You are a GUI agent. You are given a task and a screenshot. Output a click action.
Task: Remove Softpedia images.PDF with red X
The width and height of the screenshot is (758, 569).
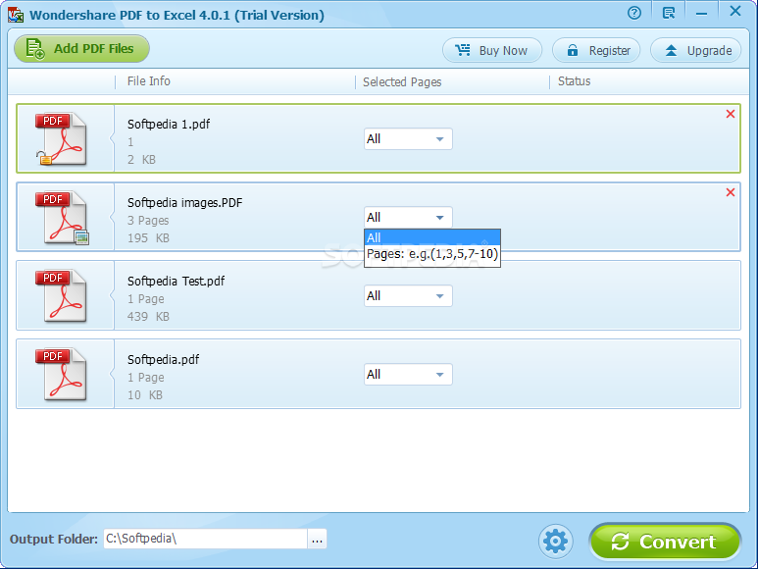[731, 192]
